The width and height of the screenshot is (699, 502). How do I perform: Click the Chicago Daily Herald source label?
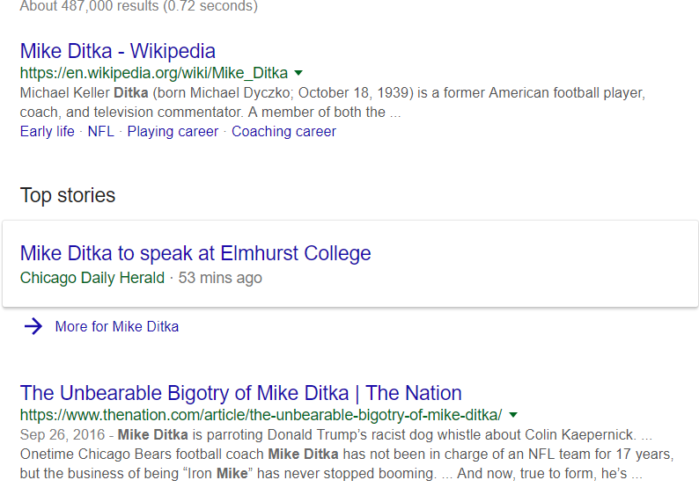pos(92,278)
